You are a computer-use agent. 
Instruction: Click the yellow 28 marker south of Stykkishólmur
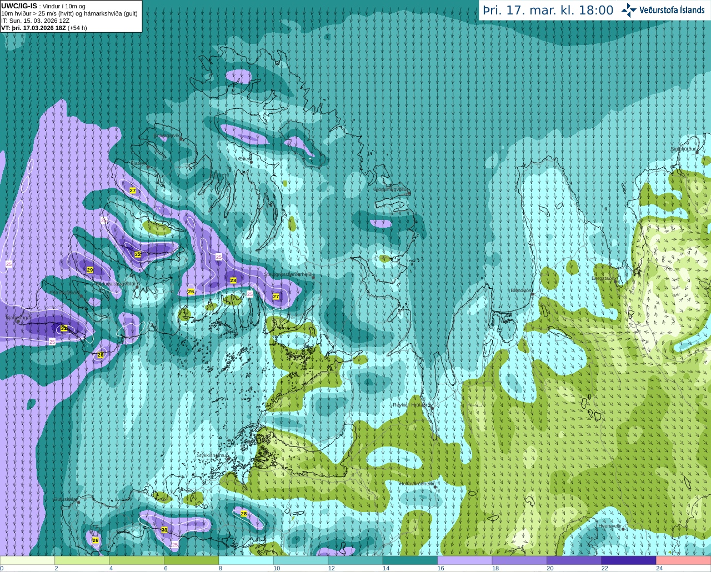[x=244, y=514]
